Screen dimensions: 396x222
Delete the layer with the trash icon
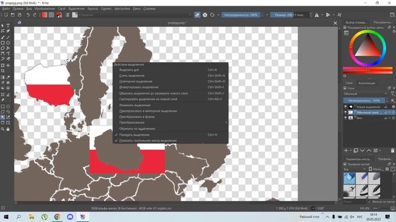click(x=392, y=150)
